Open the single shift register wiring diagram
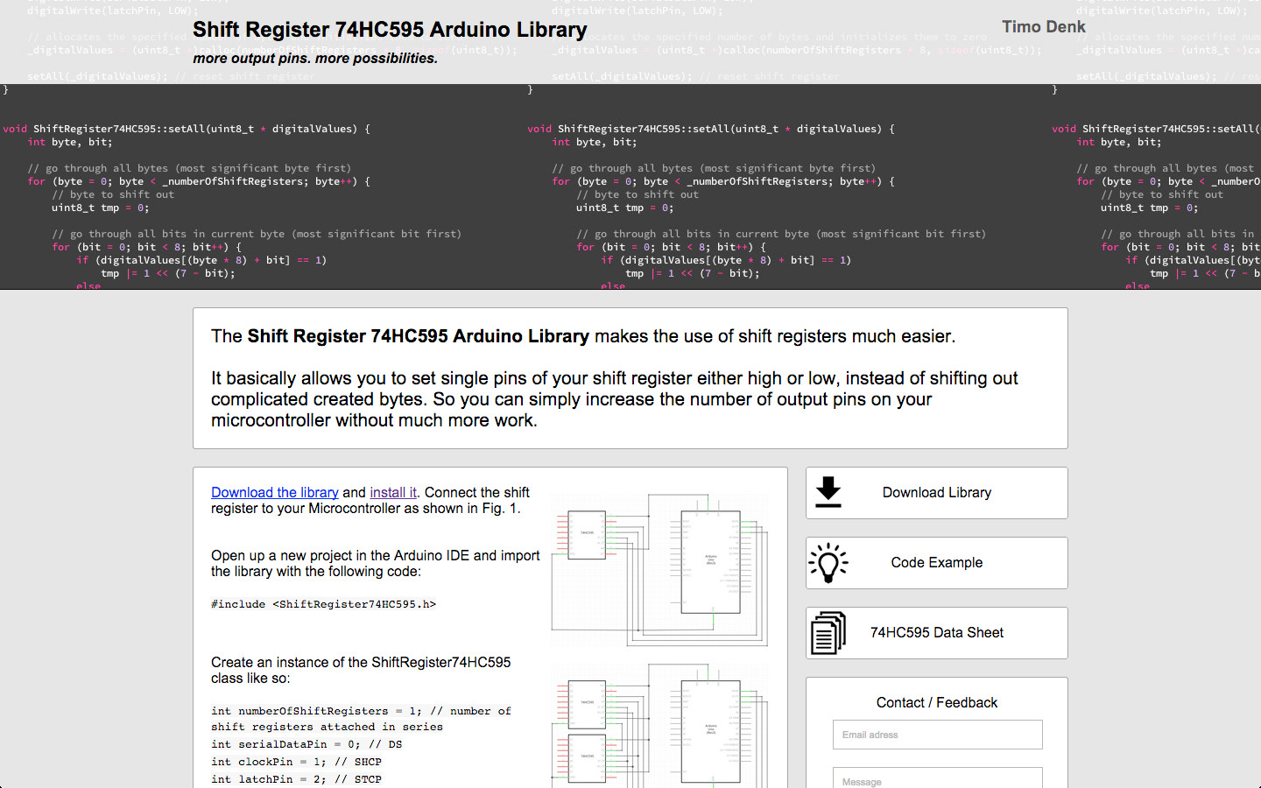 [659, 570]
